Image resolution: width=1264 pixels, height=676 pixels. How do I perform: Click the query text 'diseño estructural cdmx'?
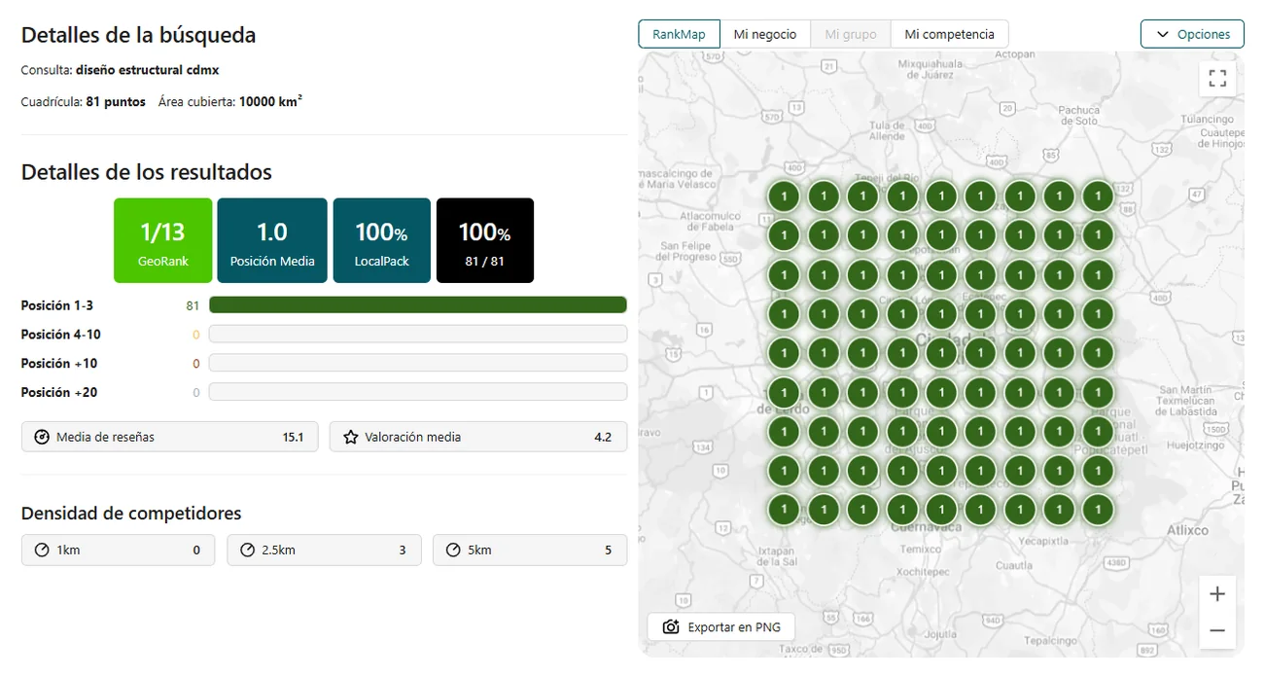point(148,70)
